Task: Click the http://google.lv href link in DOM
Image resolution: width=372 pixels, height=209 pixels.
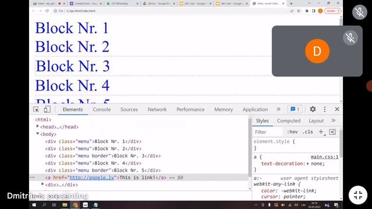Action: click(x=92, y=178)
